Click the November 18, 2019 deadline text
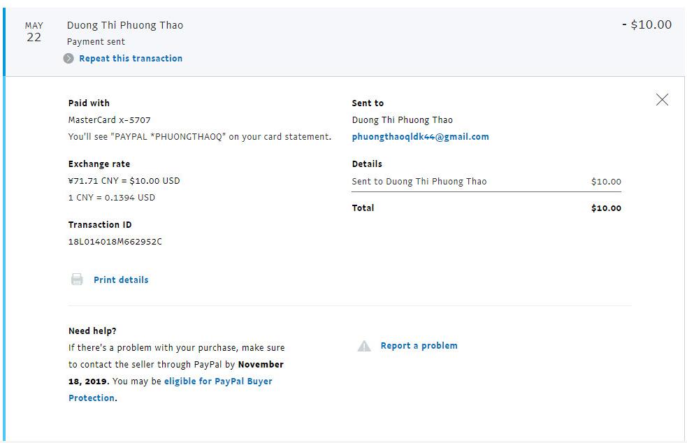The height and width of the screenshot is (443, 687). coord(175,372)
